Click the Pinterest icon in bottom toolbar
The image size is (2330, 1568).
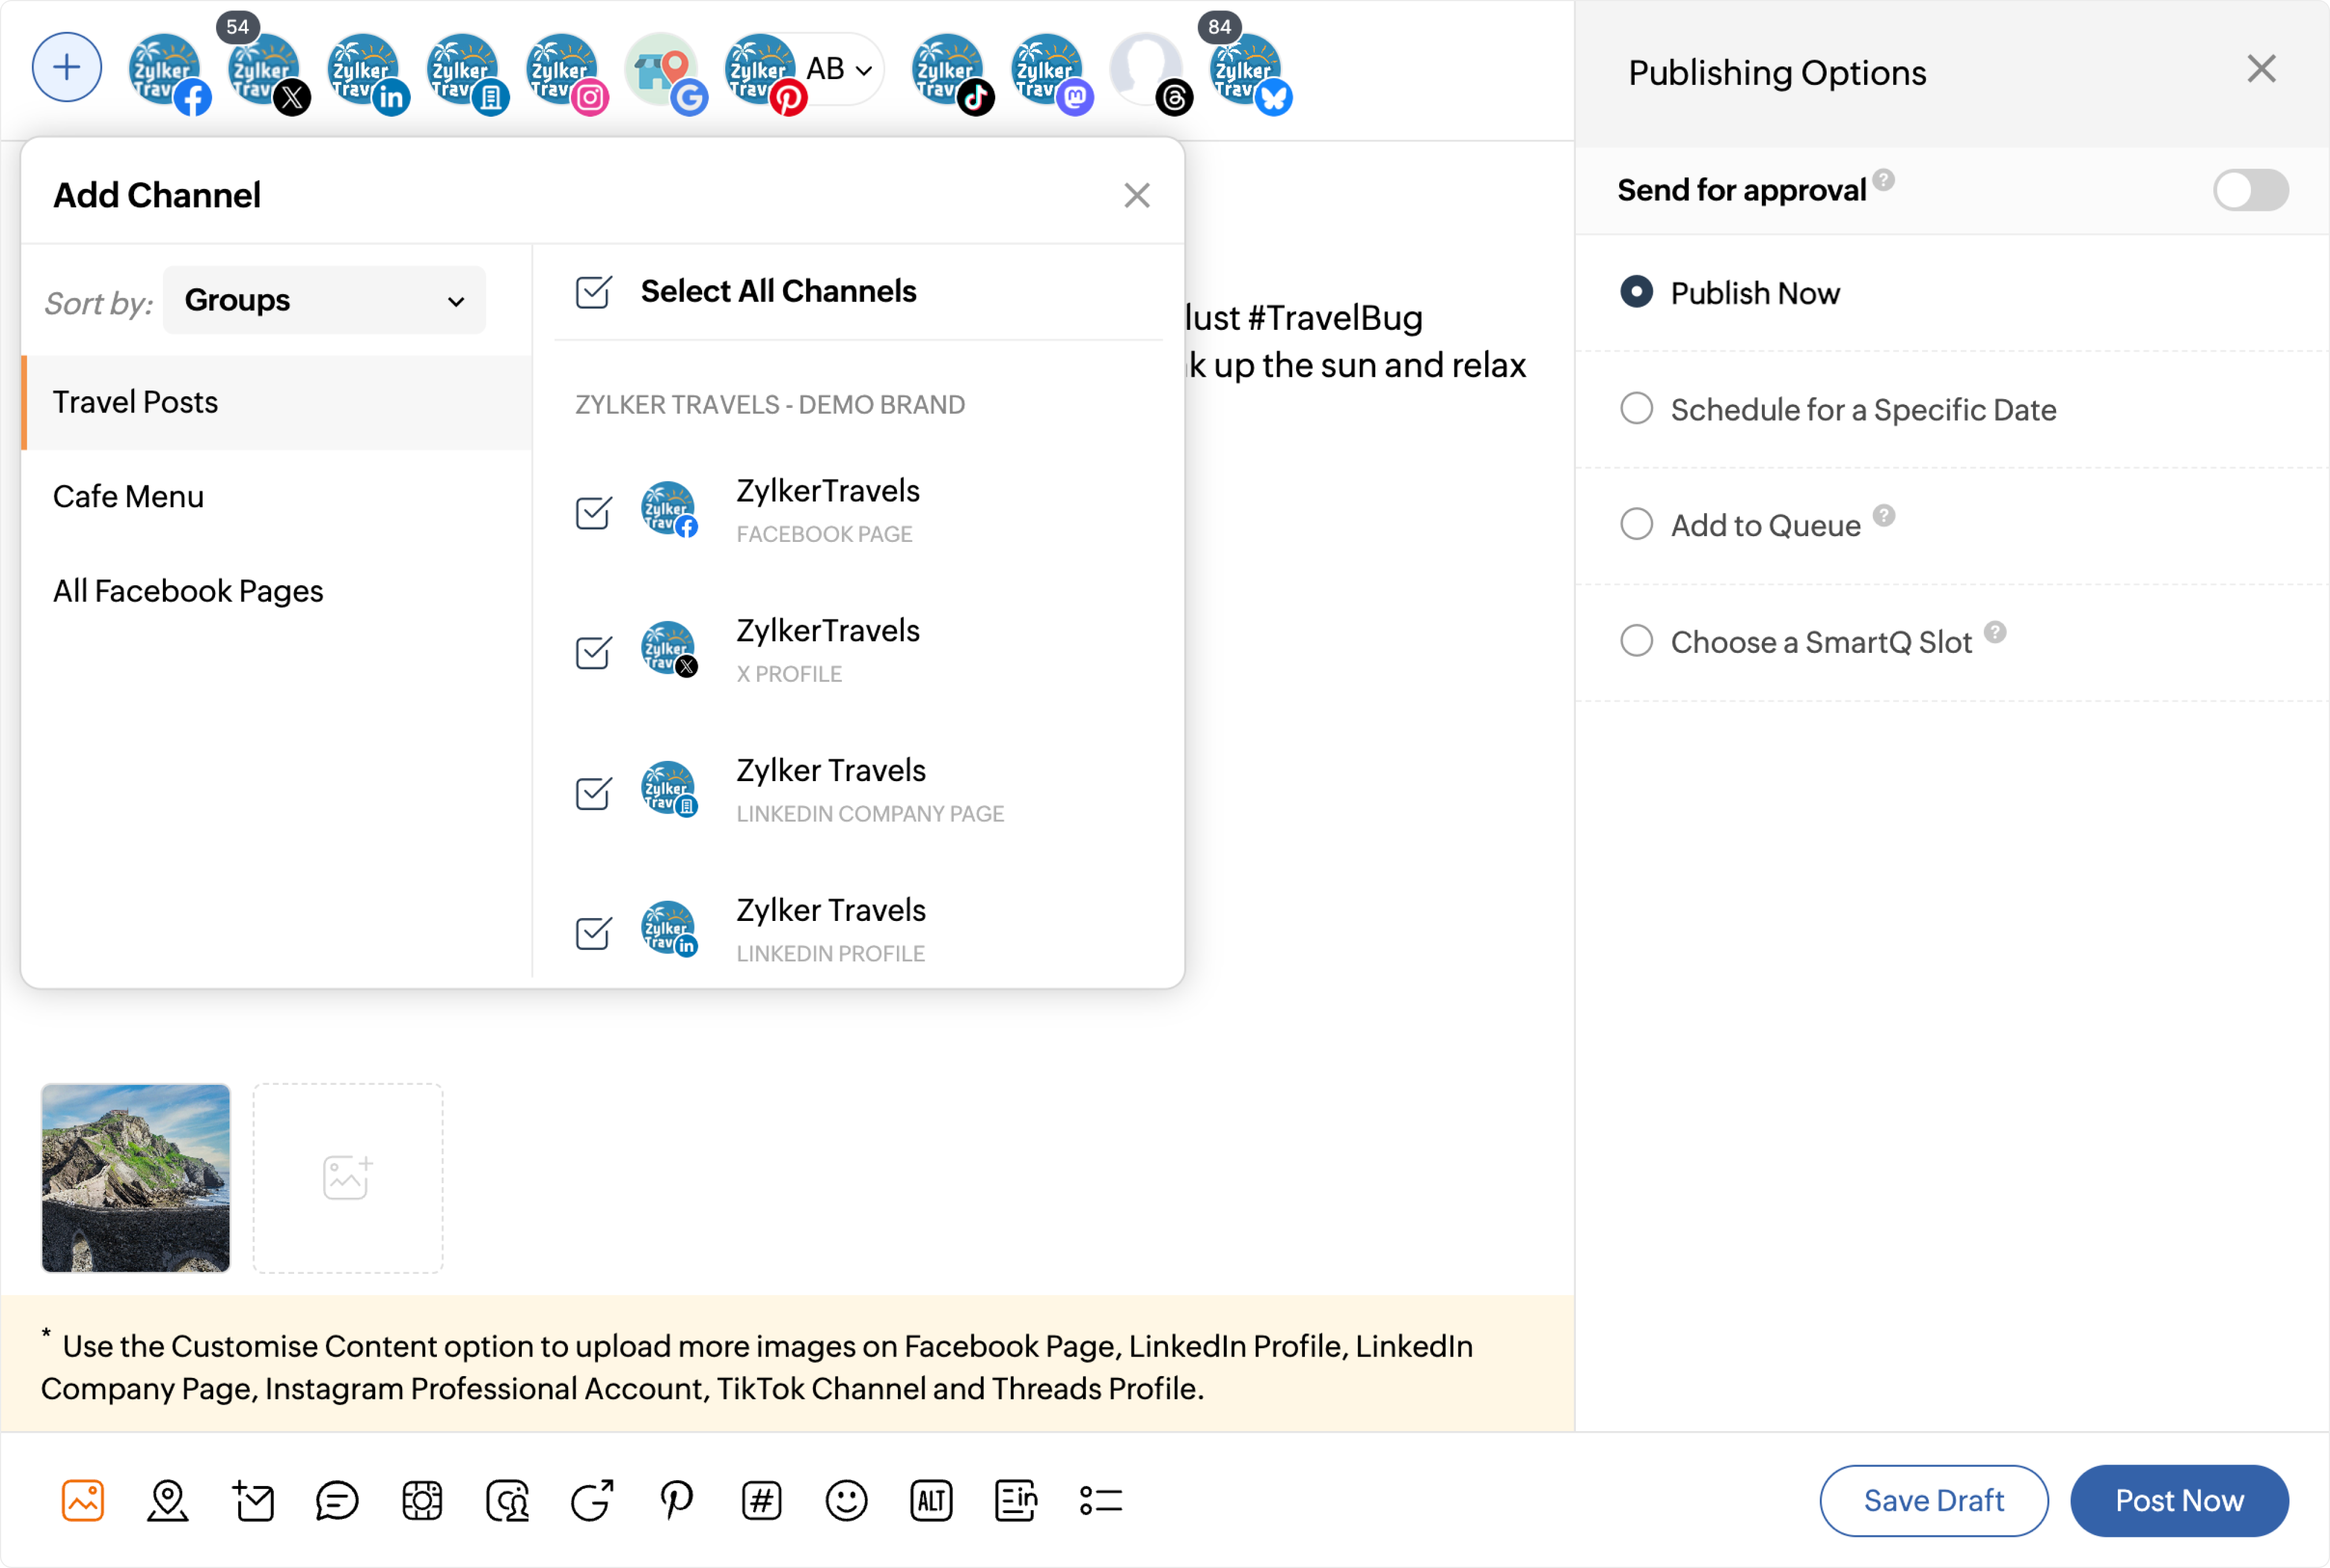coord(677,1500)
